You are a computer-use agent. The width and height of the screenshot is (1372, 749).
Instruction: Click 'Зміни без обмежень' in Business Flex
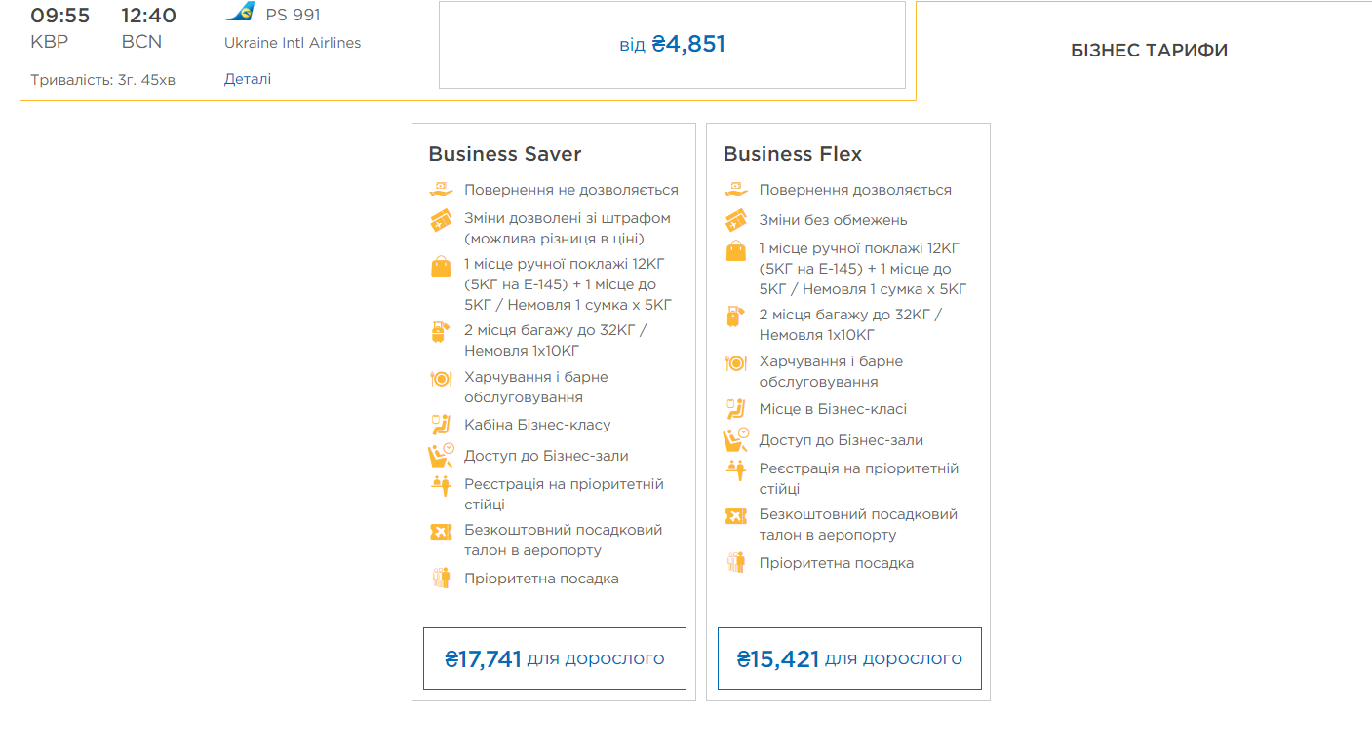[834, 220]
